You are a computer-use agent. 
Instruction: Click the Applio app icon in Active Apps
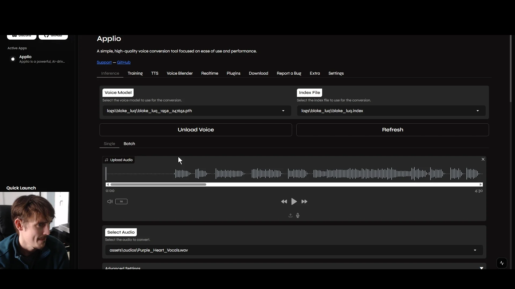click(12, 59)
